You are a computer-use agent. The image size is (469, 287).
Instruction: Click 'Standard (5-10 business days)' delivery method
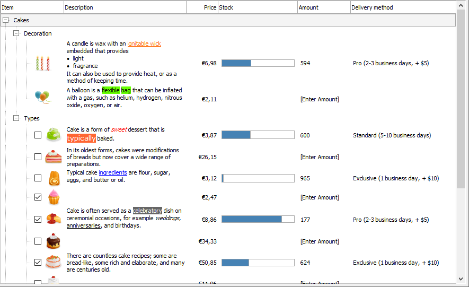[392, 135]
